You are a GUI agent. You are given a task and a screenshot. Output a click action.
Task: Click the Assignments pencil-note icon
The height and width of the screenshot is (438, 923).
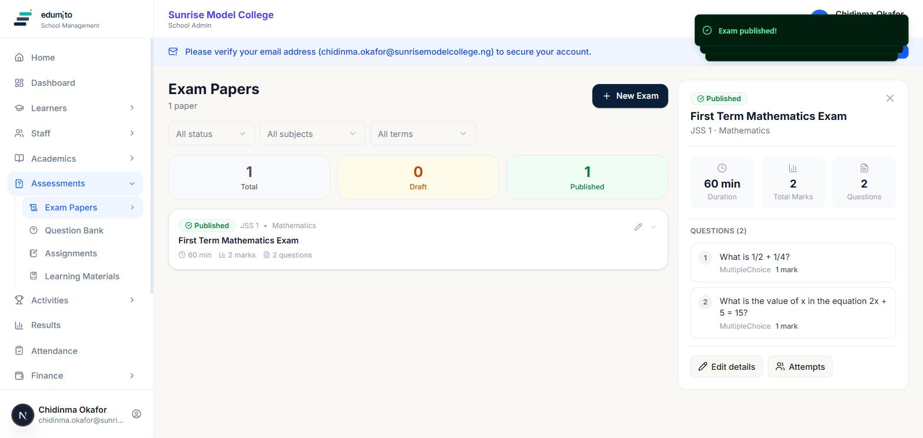click(34, 253)
